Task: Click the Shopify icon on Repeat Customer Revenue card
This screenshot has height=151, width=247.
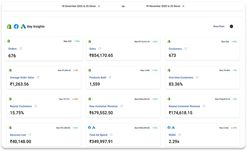Action: (169, 99)
